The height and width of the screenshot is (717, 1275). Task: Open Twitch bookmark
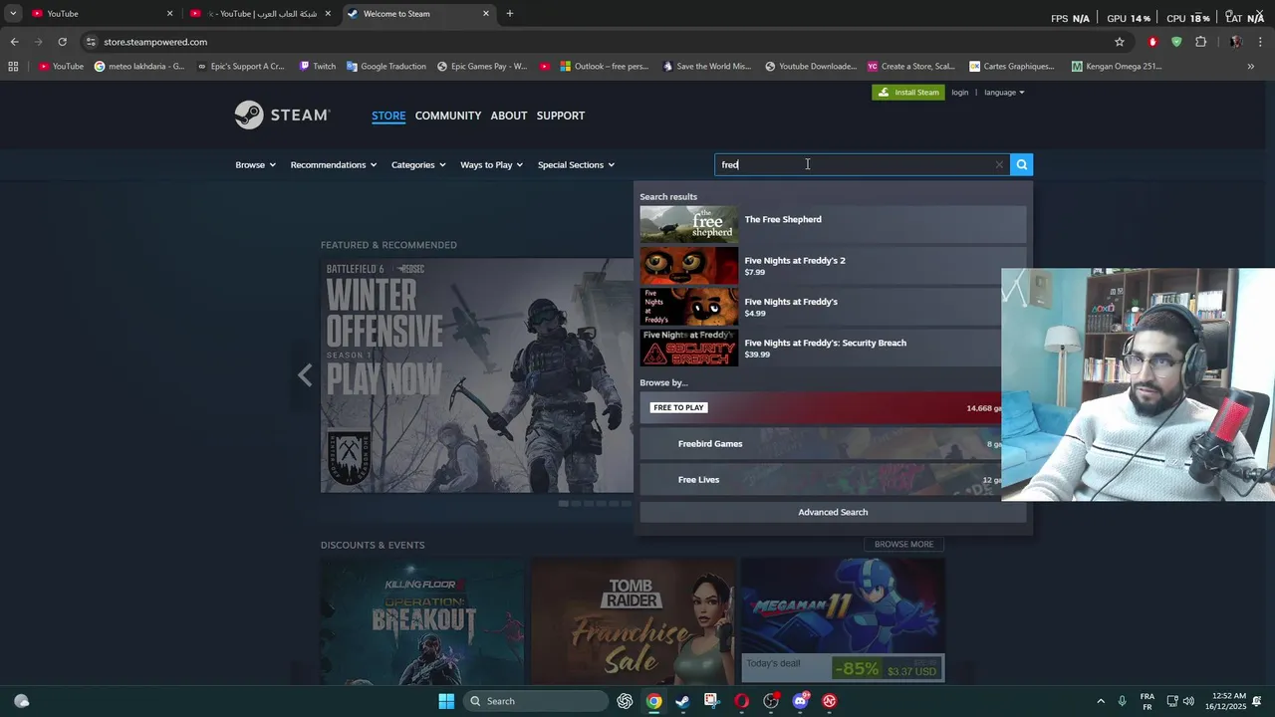point(318,67)
